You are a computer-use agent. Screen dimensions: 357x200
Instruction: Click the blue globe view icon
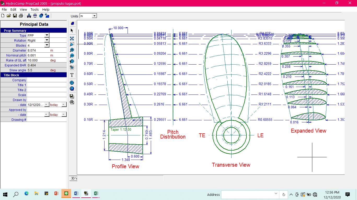tap(72, 89)
